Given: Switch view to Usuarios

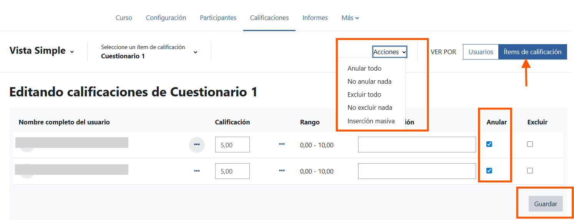Looking at the screenshot, I should tap(481, 52).
